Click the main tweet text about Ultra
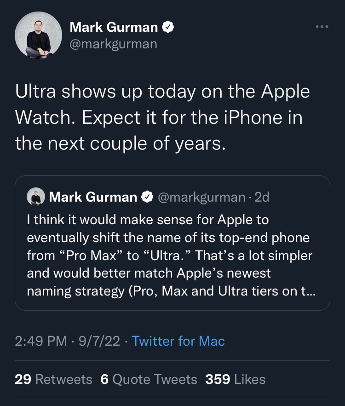Screen dimensions: 345x406 [x=162, y=118]
